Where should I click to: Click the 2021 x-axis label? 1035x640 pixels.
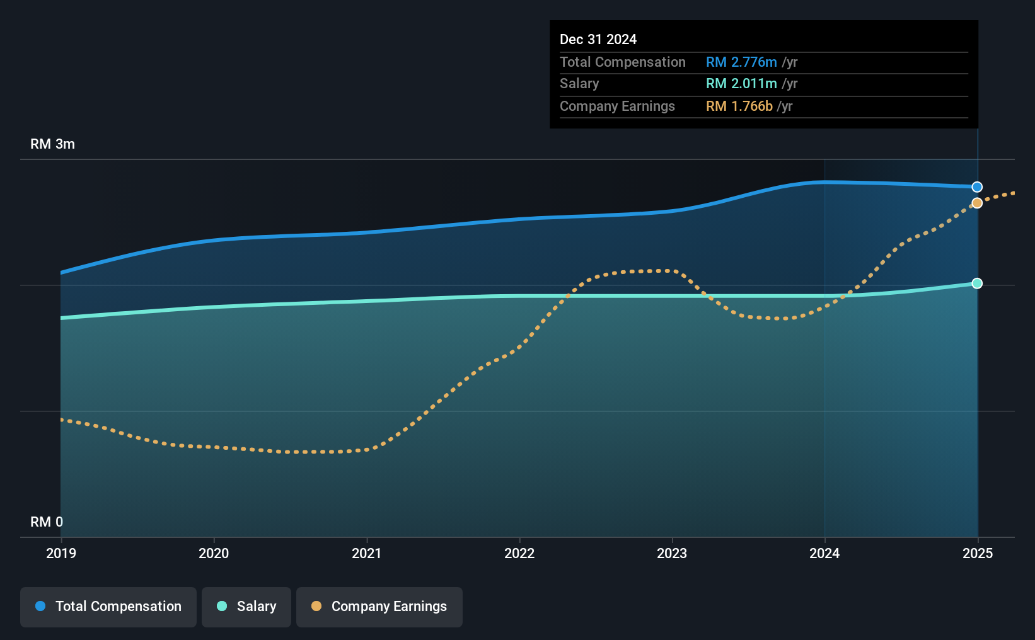coord(367,553)
